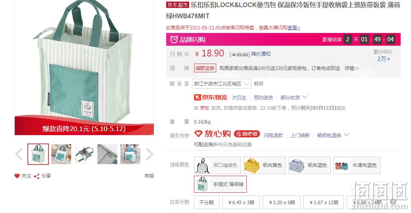Select the 束口绳绿色 color option

[217, 165]
